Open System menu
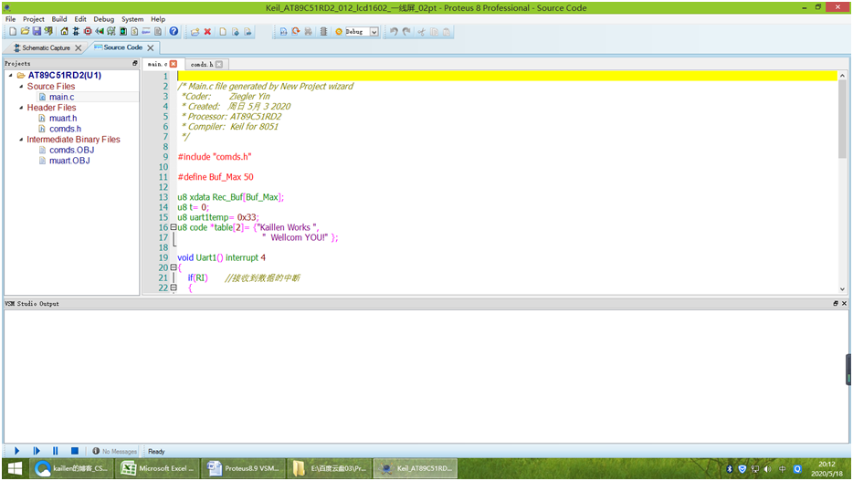 (x=132, y=19)
